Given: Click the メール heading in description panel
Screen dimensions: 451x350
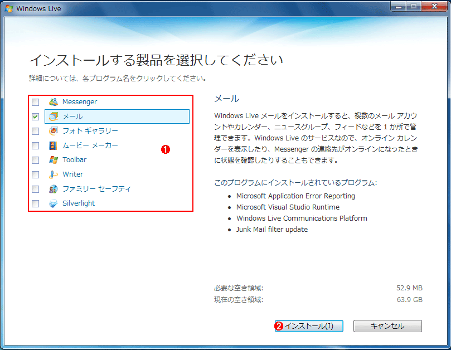Looking at the screenshot, I should [227, 99].
